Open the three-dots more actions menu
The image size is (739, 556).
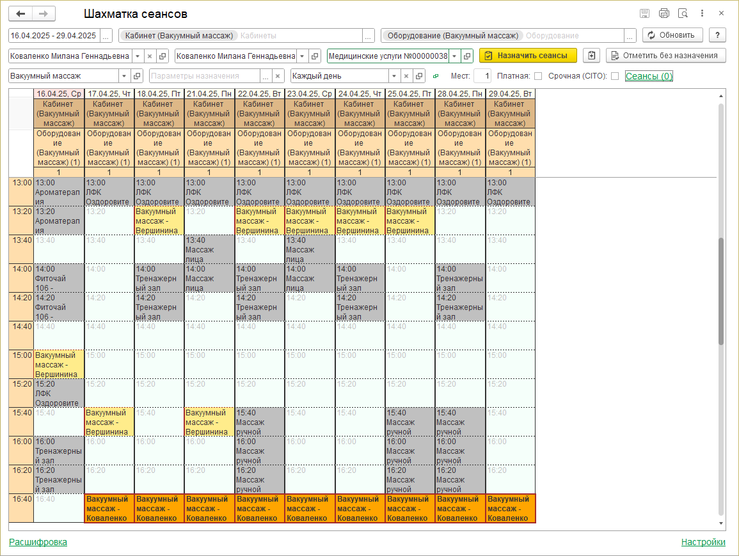(703, 13)
